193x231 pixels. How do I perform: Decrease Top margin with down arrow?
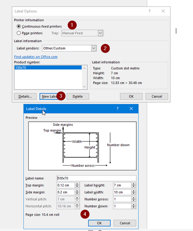tap(77, 187)
